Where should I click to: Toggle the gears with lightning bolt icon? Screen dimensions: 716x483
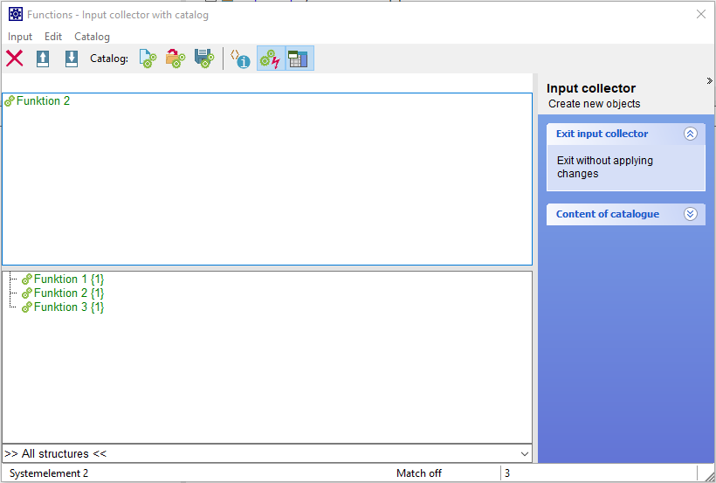pyautogui.click(x=271, y=59)
